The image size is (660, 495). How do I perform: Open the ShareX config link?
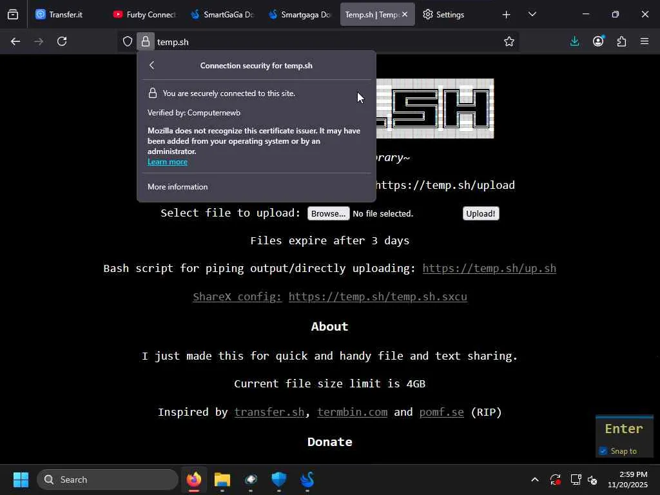[237, 296]
